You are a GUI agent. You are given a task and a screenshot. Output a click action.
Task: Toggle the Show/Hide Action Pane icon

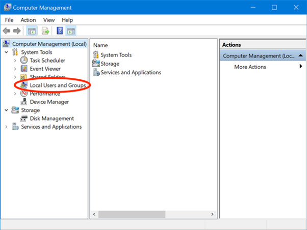(70, 31)
